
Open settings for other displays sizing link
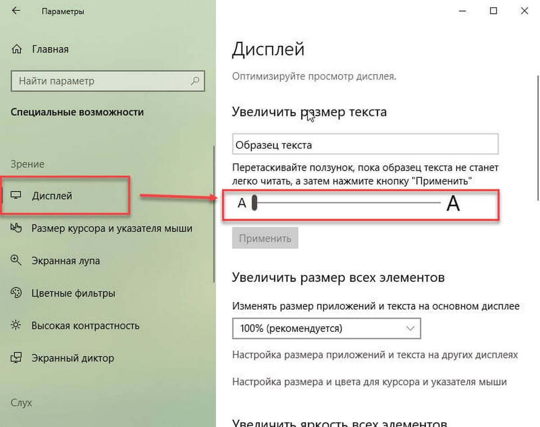tap(375, 355)
